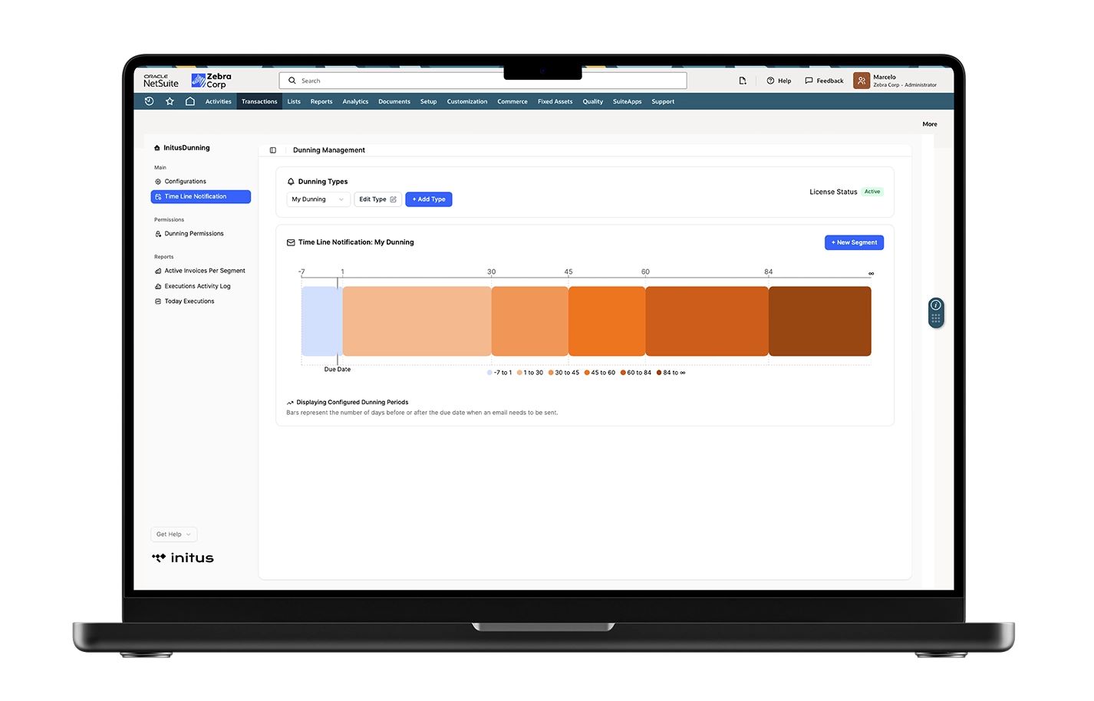Screen dimensions: 1094x701
Task: Click the New Segment button
Action: 854,242
